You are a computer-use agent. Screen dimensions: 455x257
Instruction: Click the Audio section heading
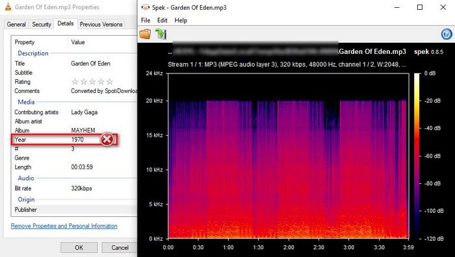[x=26, y=178]
